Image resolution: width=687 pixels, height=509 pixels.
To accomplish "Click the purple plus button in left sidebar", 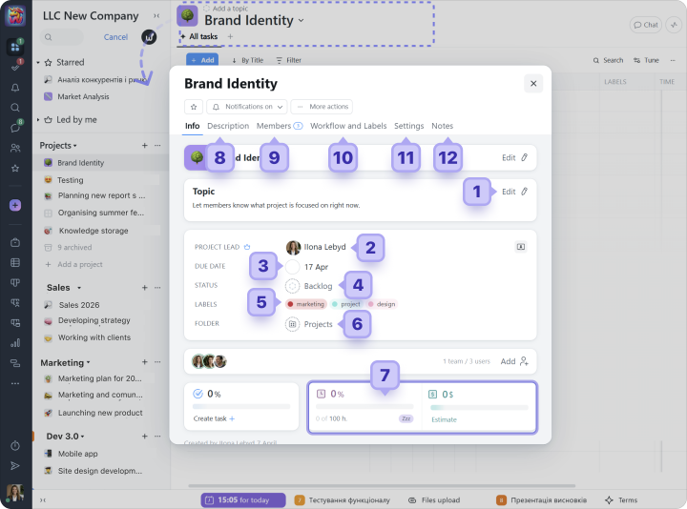I will pyautogui.click(x=15, y=205).
